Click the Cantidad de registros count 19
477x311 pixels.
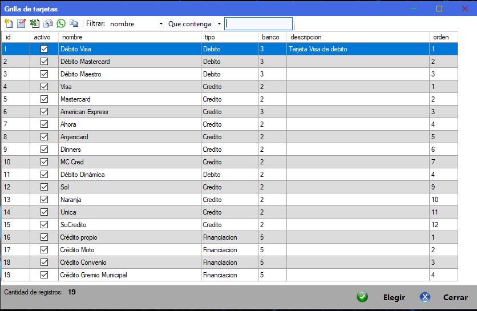tap(72, 292)
